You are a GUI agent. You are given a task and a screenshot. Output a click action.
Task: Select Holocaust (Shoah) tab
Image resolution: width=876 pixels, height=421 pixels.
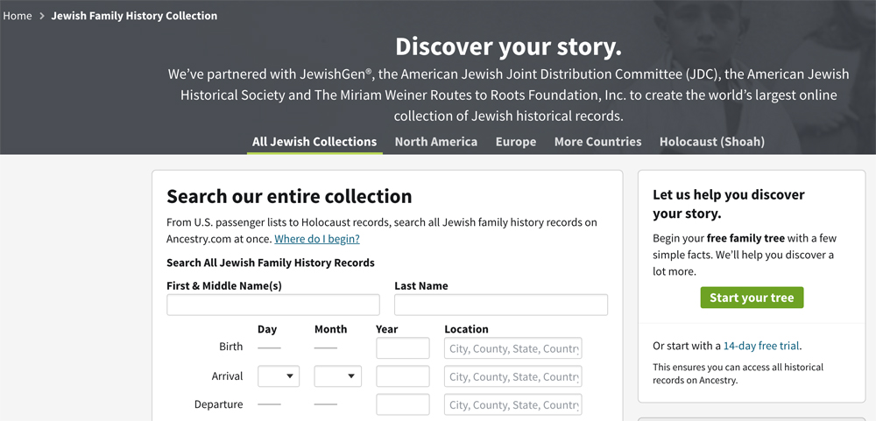point(712,142)
